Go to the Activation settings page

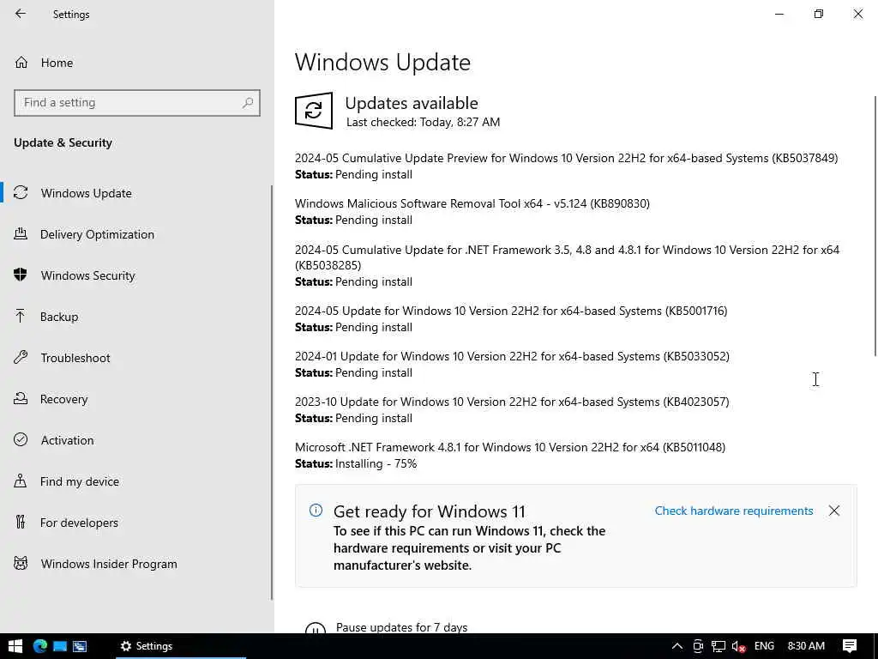67,440
